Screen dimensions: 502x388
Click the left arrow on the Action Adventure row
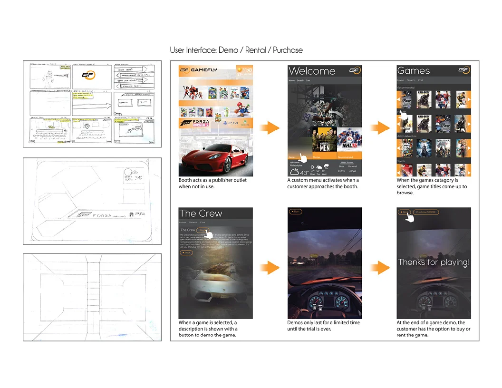click(398, 148)
